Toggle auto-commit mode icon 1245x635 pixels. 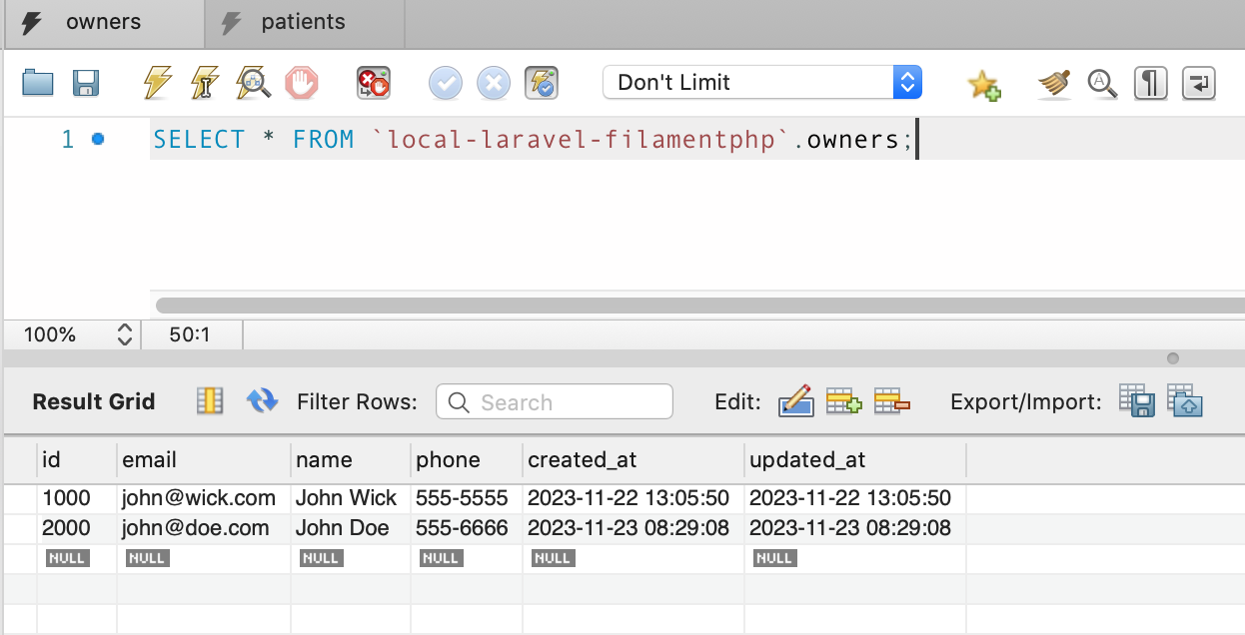[x=542, y=82]
